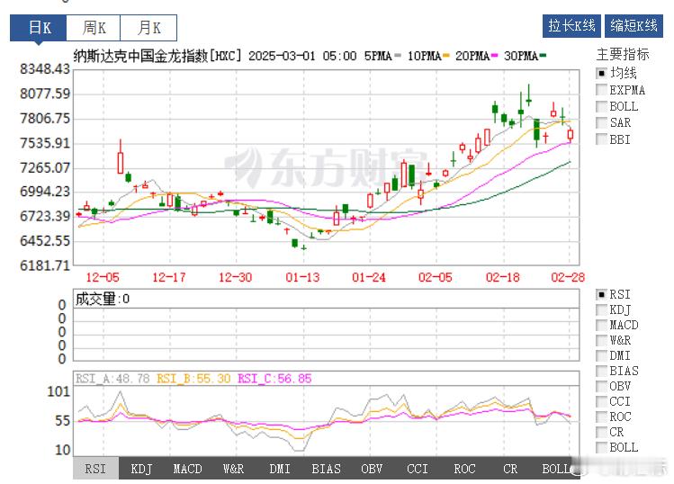Click the 成交量:0 volume label

click(x=103, y=299)
